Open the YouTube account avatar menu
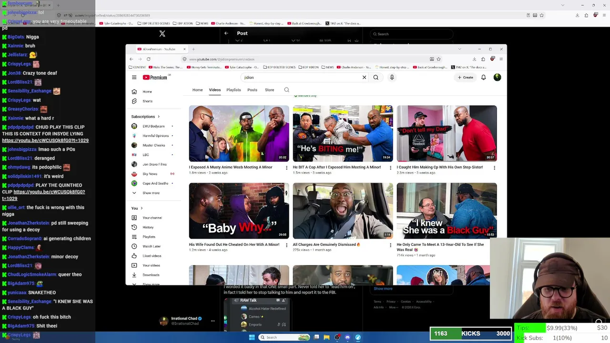 497,77
